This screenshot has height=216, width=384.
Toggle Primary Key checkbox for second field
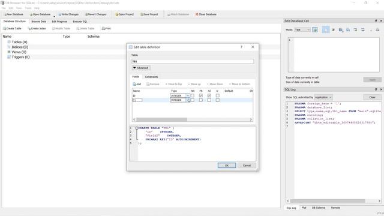pyautogui.click(x=201, y=100)
